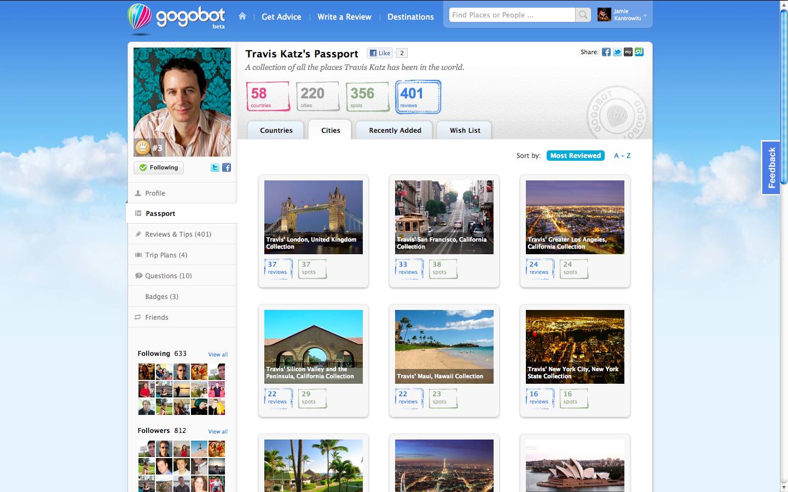Go to home via house icon
This screenshot has height=492, width=788.
pos(242,16)
